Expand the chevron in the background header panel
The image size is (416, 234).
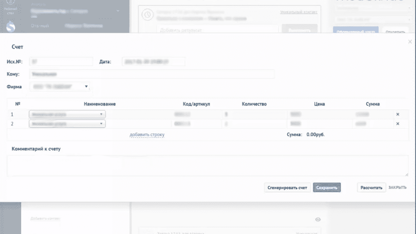118,11
